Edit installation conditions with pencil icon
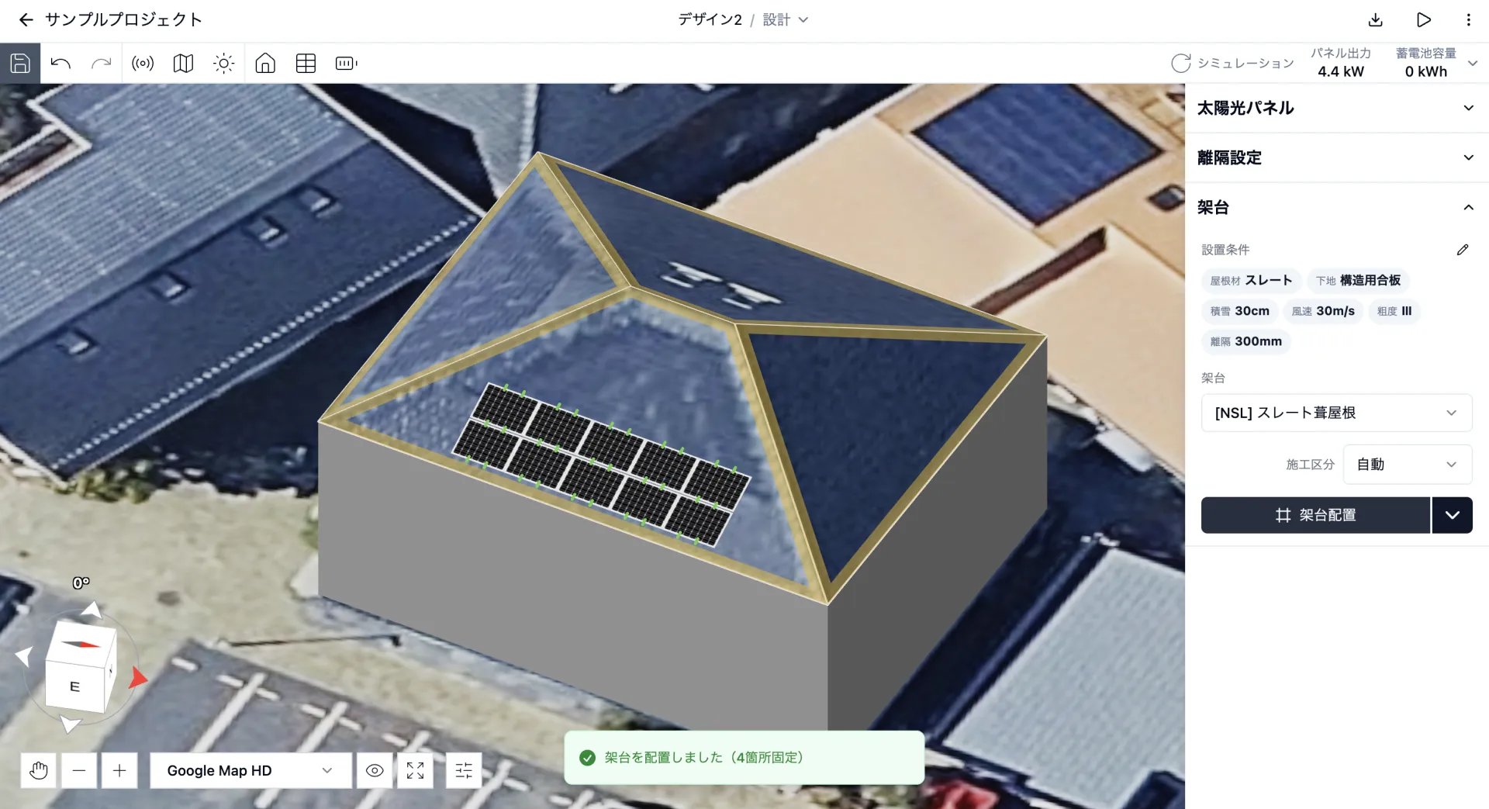Viewport: 1489px width, 809px height. tap(1462, 250)
